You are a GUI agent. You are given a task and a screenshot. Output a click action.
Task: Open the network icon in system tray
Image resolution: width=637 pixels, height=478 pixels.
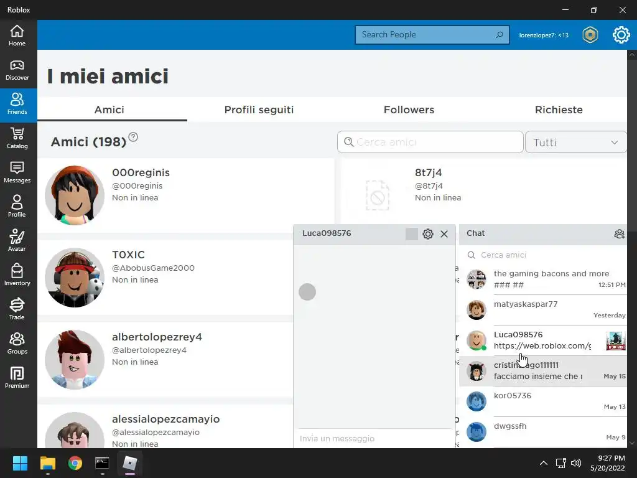[561, 463]
